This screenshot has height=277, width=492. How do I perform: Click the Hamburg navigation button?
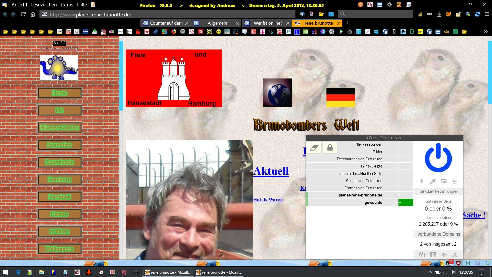(59, 180)
